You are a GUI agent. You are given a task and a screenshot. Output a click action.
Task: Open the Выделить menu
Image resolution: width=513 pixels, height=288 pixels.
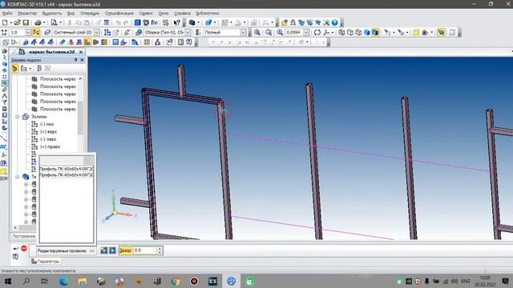click(x=51, y=14)
